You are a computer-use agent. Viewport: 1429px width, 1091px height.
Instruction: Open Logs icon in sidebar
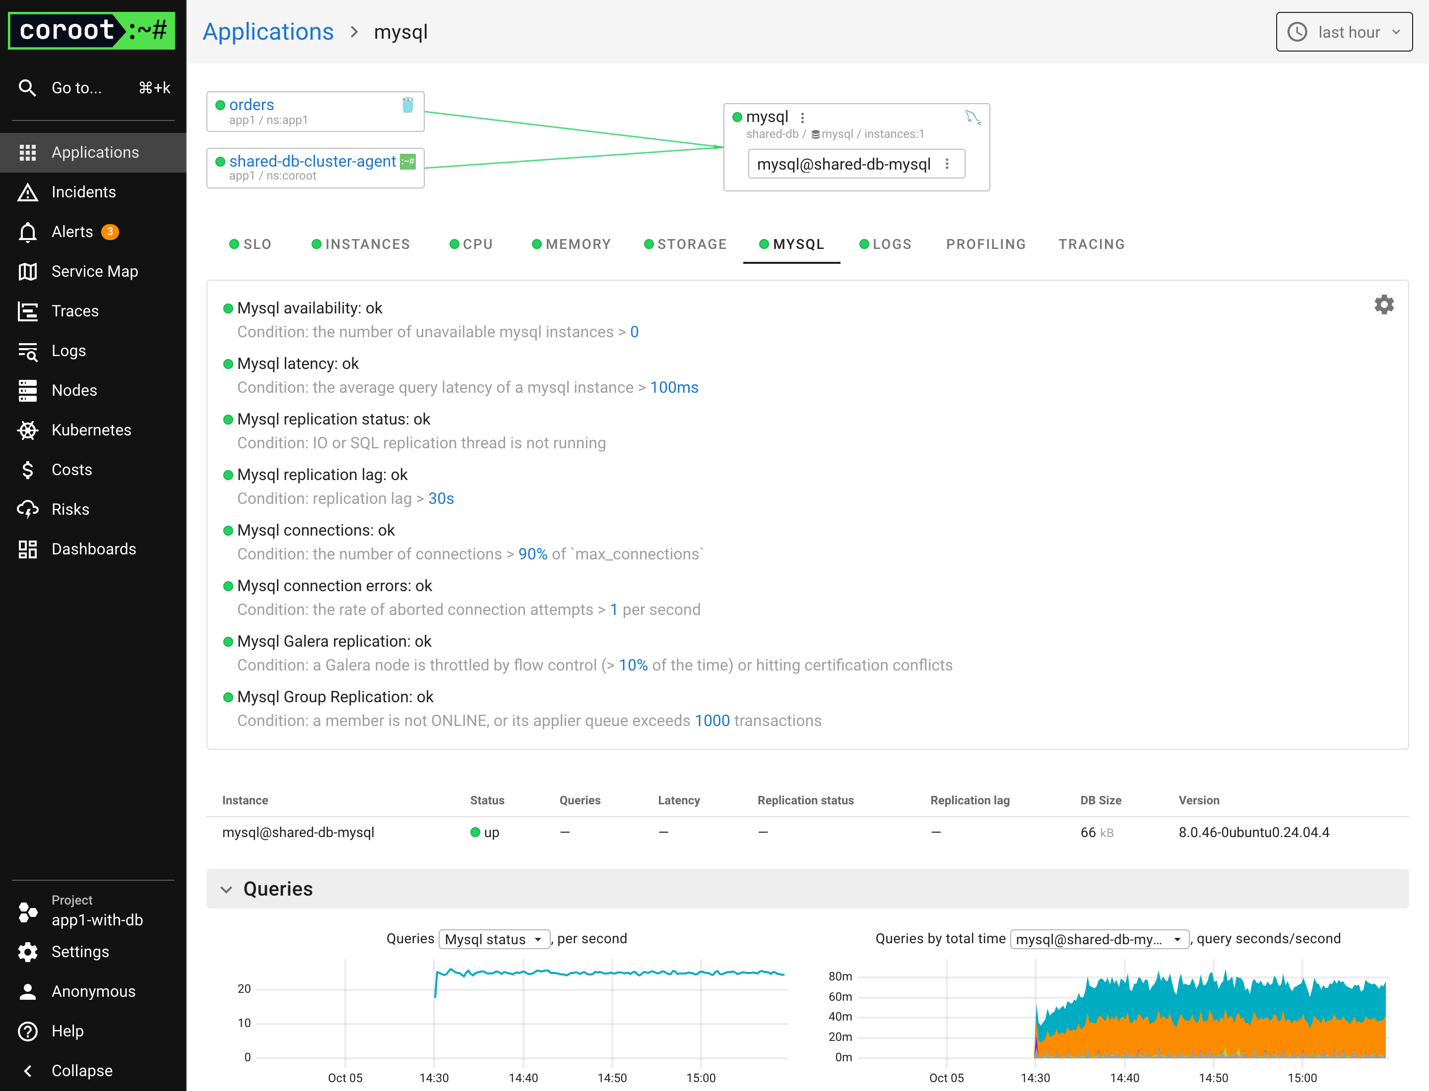[x=27, y=351]
